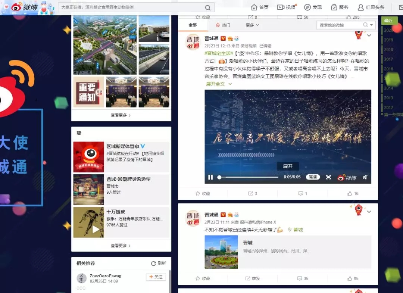Open 晋城·88潮牌烫染造型 liked item
The height and width of the screenshot is (293, 403).
tap(121, 189)
